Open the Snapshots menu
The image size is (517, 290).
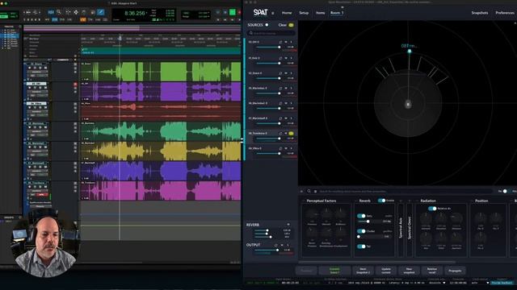pos(479,13)
